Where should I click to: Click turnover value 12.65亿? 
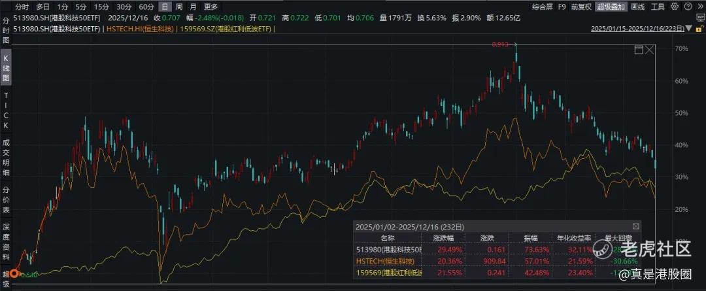pos(507,18)
